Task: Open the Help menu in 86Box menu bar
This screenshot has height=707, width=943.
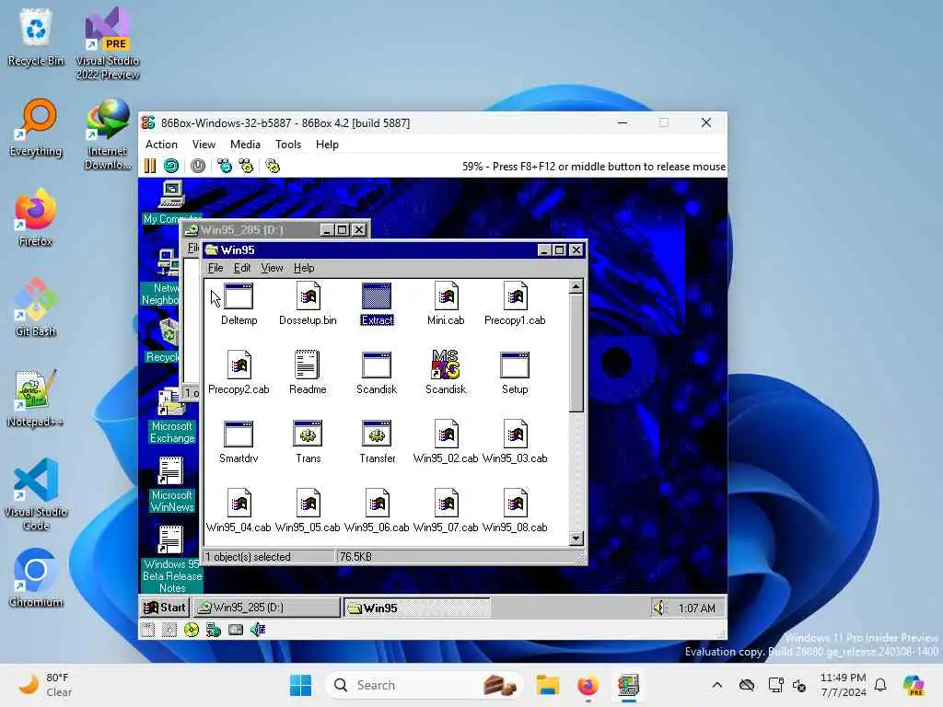Action: [x=327, y=145]
